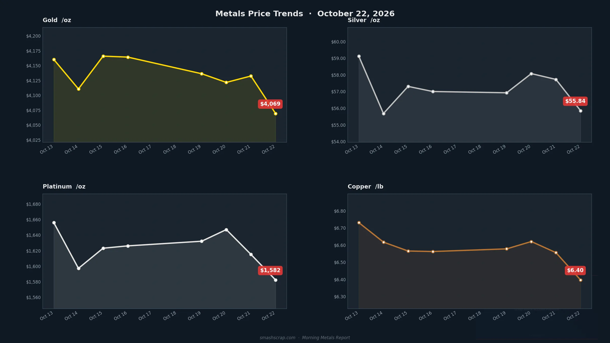This screenshot has height=343, width=610.
Task: Select Silver's Oct 20 data point
Action: 531,74
